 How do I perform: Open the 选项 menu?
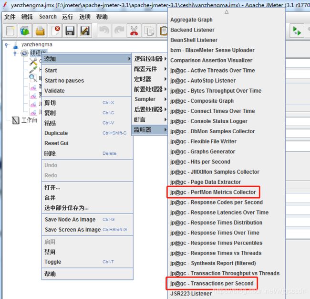84,17
